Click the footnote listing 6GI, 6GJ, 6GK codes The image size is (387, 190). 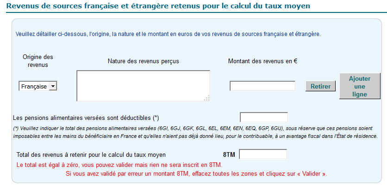(x=195, y=132)
